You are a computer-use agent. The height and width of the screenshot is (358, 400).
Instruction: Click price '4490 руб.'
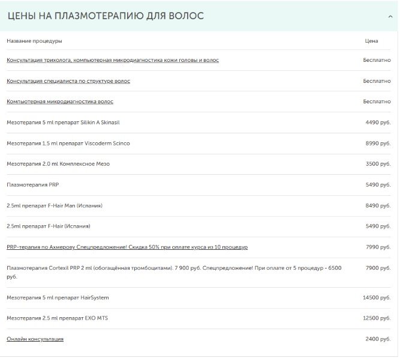pyautogui.click(x=378, y=123)
